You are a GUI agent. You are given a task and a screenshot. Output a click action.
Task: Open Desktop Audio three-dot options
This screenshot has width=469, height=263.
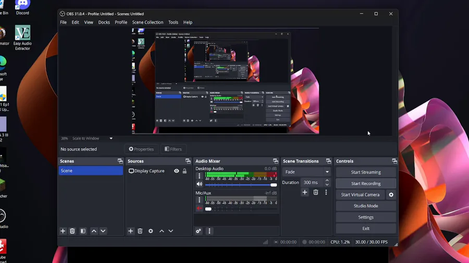point(200,176)
